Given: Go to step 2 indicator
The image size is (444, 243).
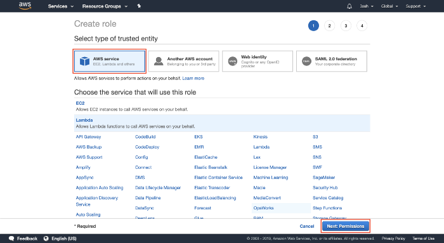Looking at the screenshot, I should click(x=329, y=26).
